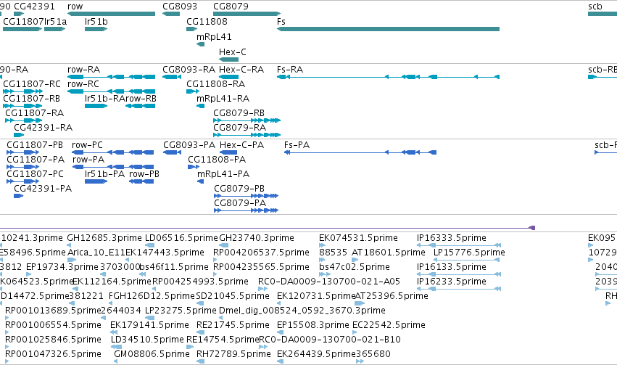The image size is (617, 365).
Task: Click EST RC0-DA0009-130700-021-B10
Action: coord(329,340)
